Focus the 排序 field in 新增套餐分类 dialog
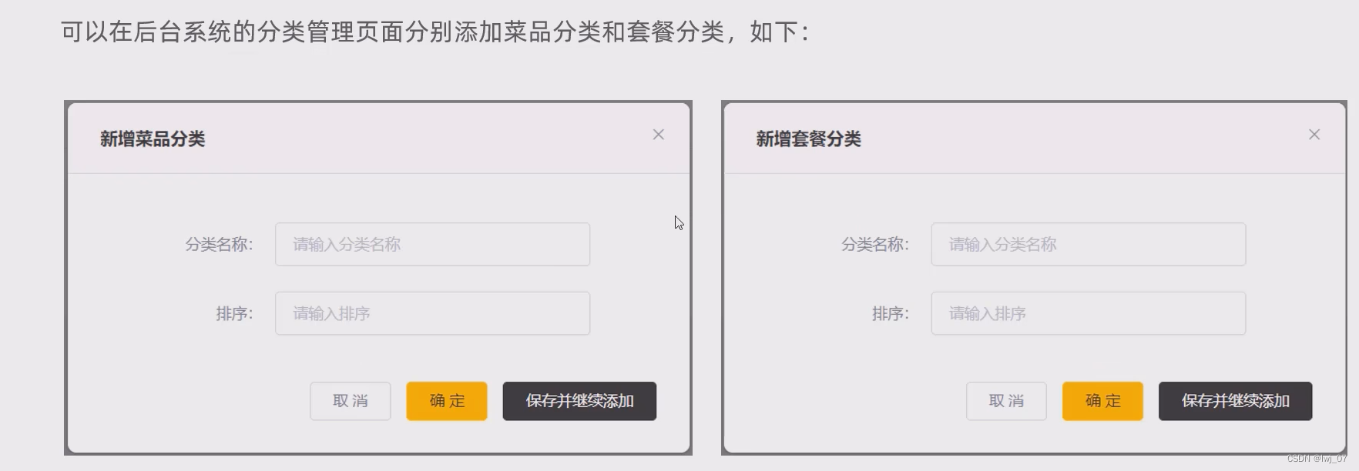The image size is (1359, 471). coord(1088,313)
